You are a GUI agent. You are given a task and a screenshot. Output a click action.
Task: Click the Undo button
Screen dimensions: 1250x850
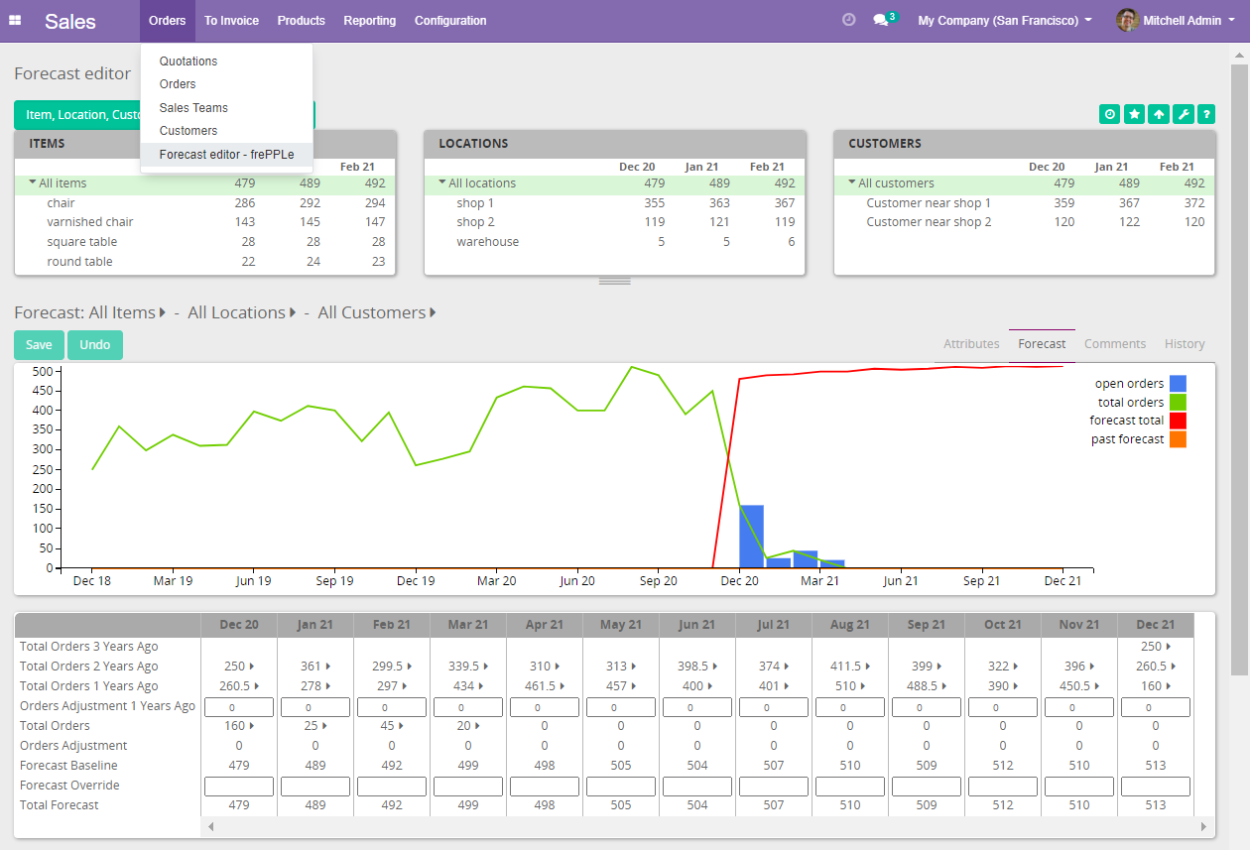(x=94, y=344)
